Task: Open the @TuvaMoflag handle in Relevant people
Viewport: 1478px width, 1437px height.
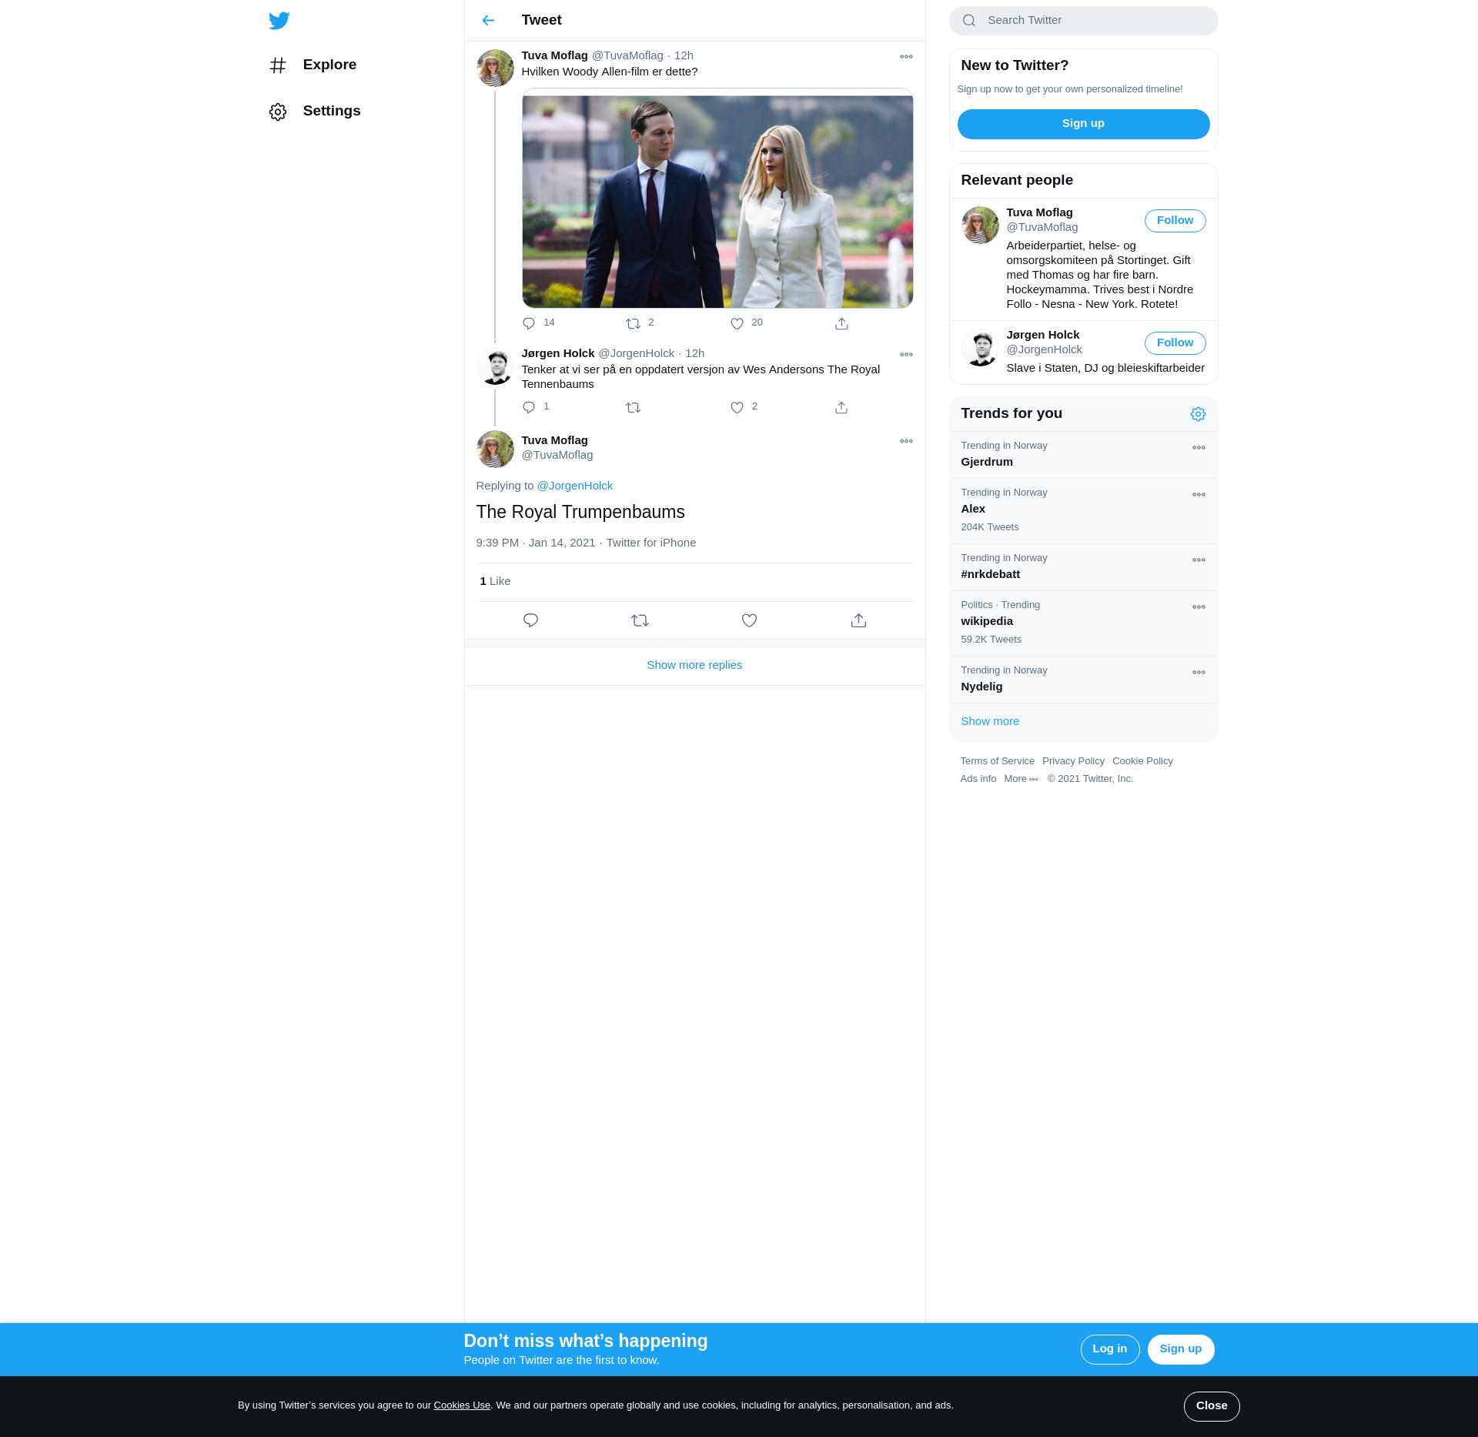Action: coord(1042,228)
